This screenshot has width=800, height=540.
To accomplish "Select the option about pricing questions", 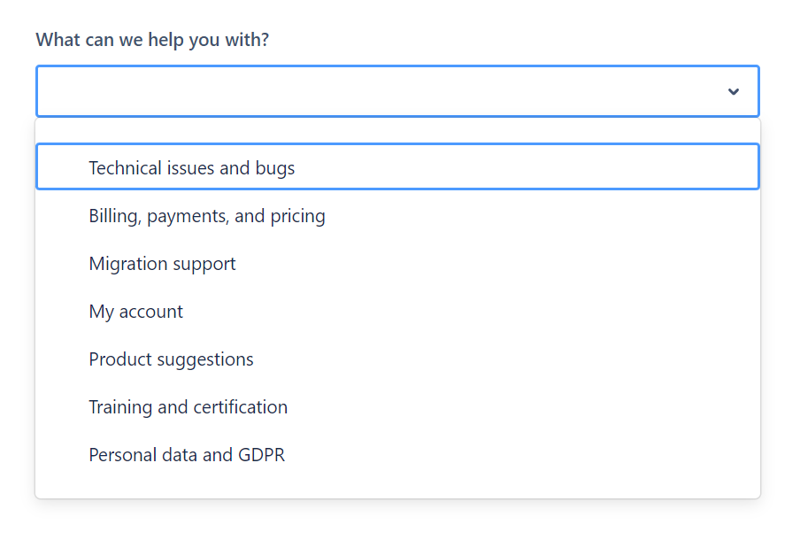I will tap(207, 216).
